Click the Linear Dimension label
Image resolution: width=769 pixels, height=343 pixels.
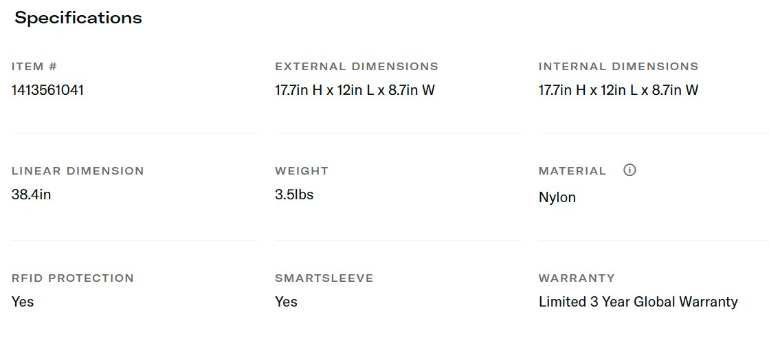[x=78, y=171]
